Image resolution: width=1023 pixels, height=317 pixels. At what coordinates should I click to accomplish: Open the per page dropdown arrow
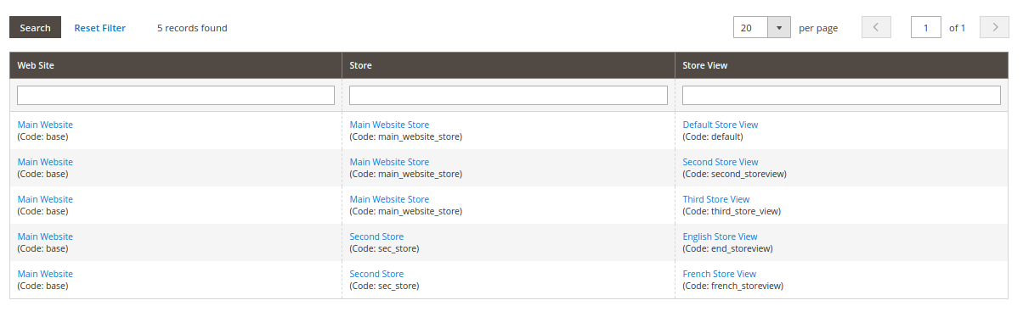pos(779,28)
